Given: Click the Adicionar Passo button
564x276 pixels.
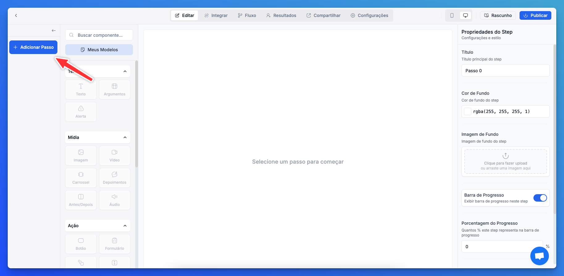Looking at the screenshot, I should click(x=33, y=47).
